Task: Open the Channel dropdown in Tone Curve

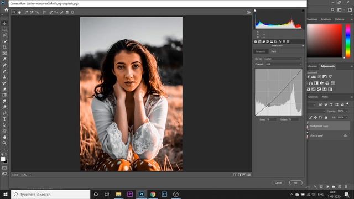Action: [x=284, y=64]
